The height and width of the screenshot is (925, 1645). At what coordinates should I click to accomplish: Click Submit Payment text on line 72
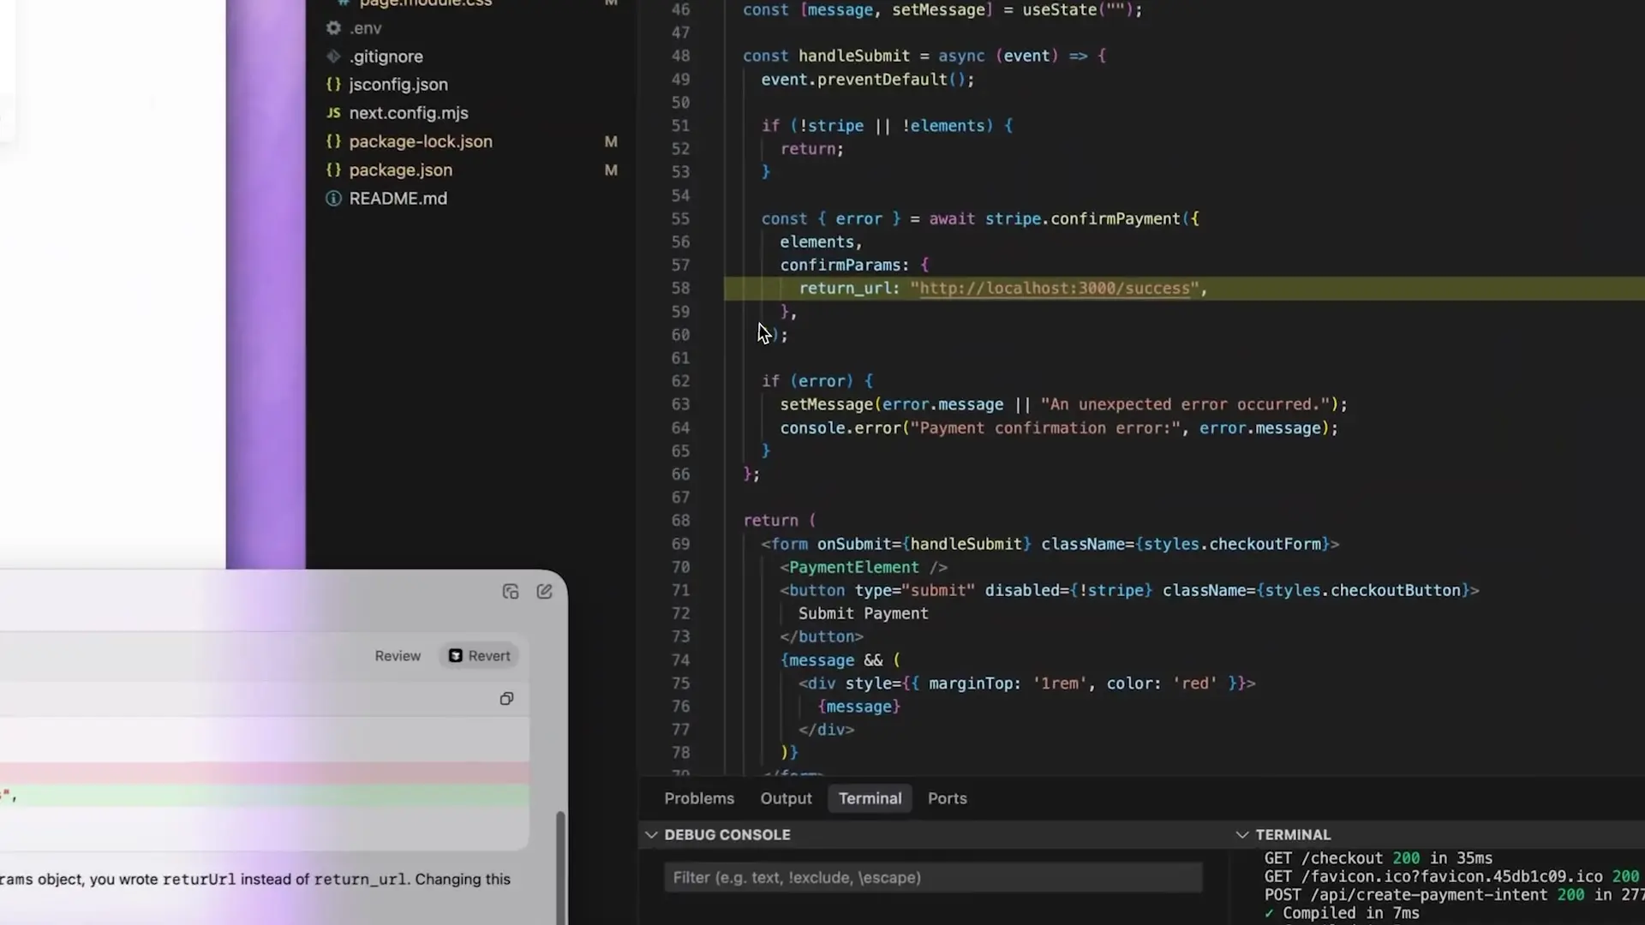[863, 613]
